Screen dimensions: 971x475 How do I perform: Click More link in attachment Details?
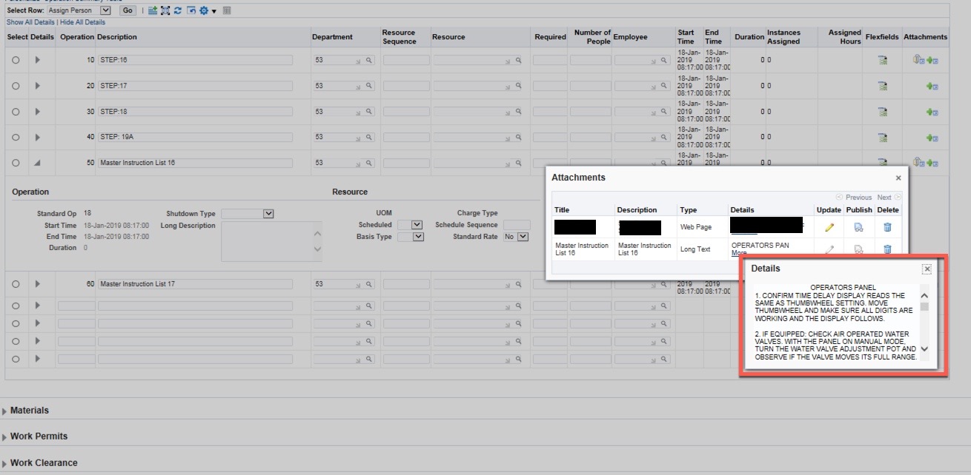[739, 253]
